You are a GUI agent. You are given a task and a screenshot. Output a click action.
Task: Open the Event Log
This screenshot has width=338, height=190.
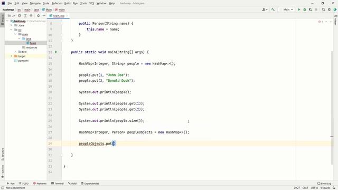click(x=324, y=184)
